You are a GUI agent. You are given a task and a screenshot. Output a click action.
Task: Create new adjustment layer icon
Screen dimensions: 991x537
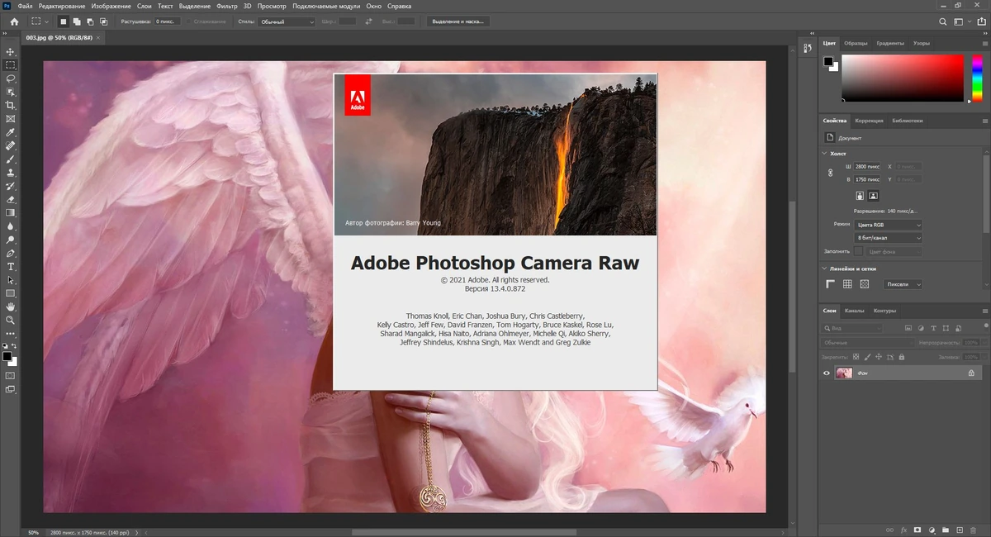pyautogui.click(x=932, y=530)
